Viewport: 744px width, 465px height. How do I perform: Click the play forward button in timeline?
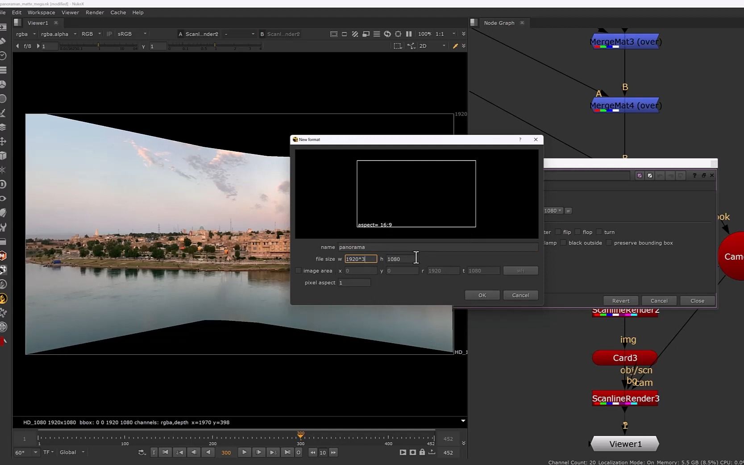[244, 452]
